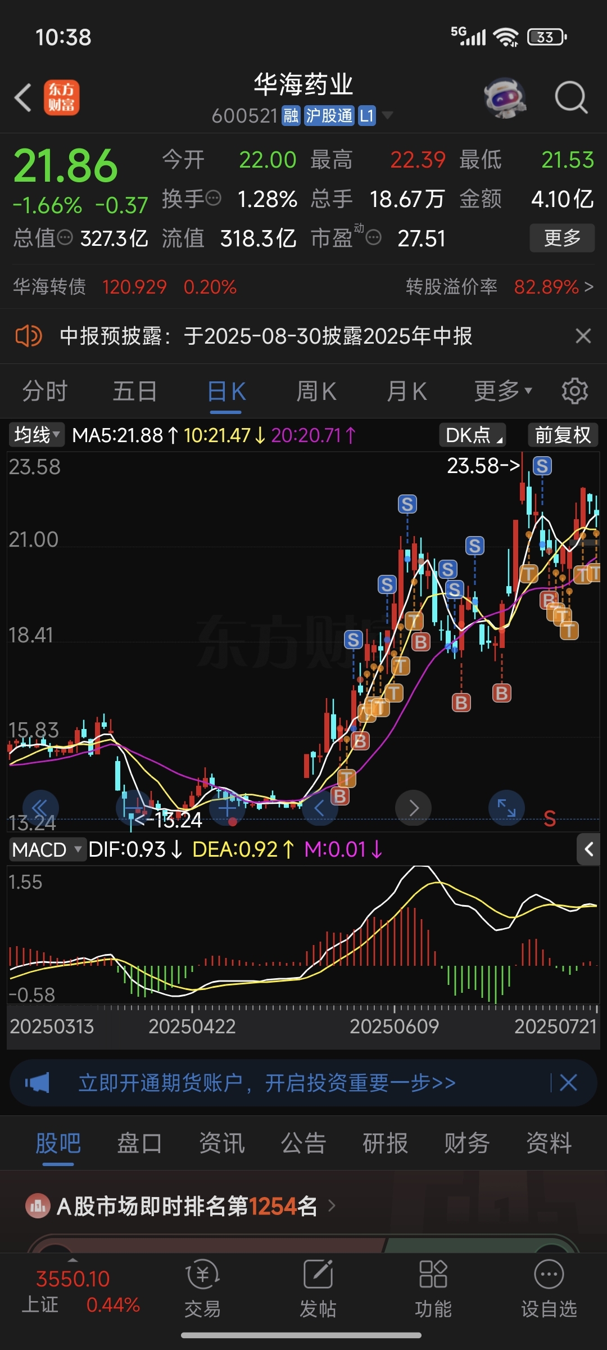Switch to 月K chart tab
Viewport: 607px width, 1350px height.
click(407, 391)
